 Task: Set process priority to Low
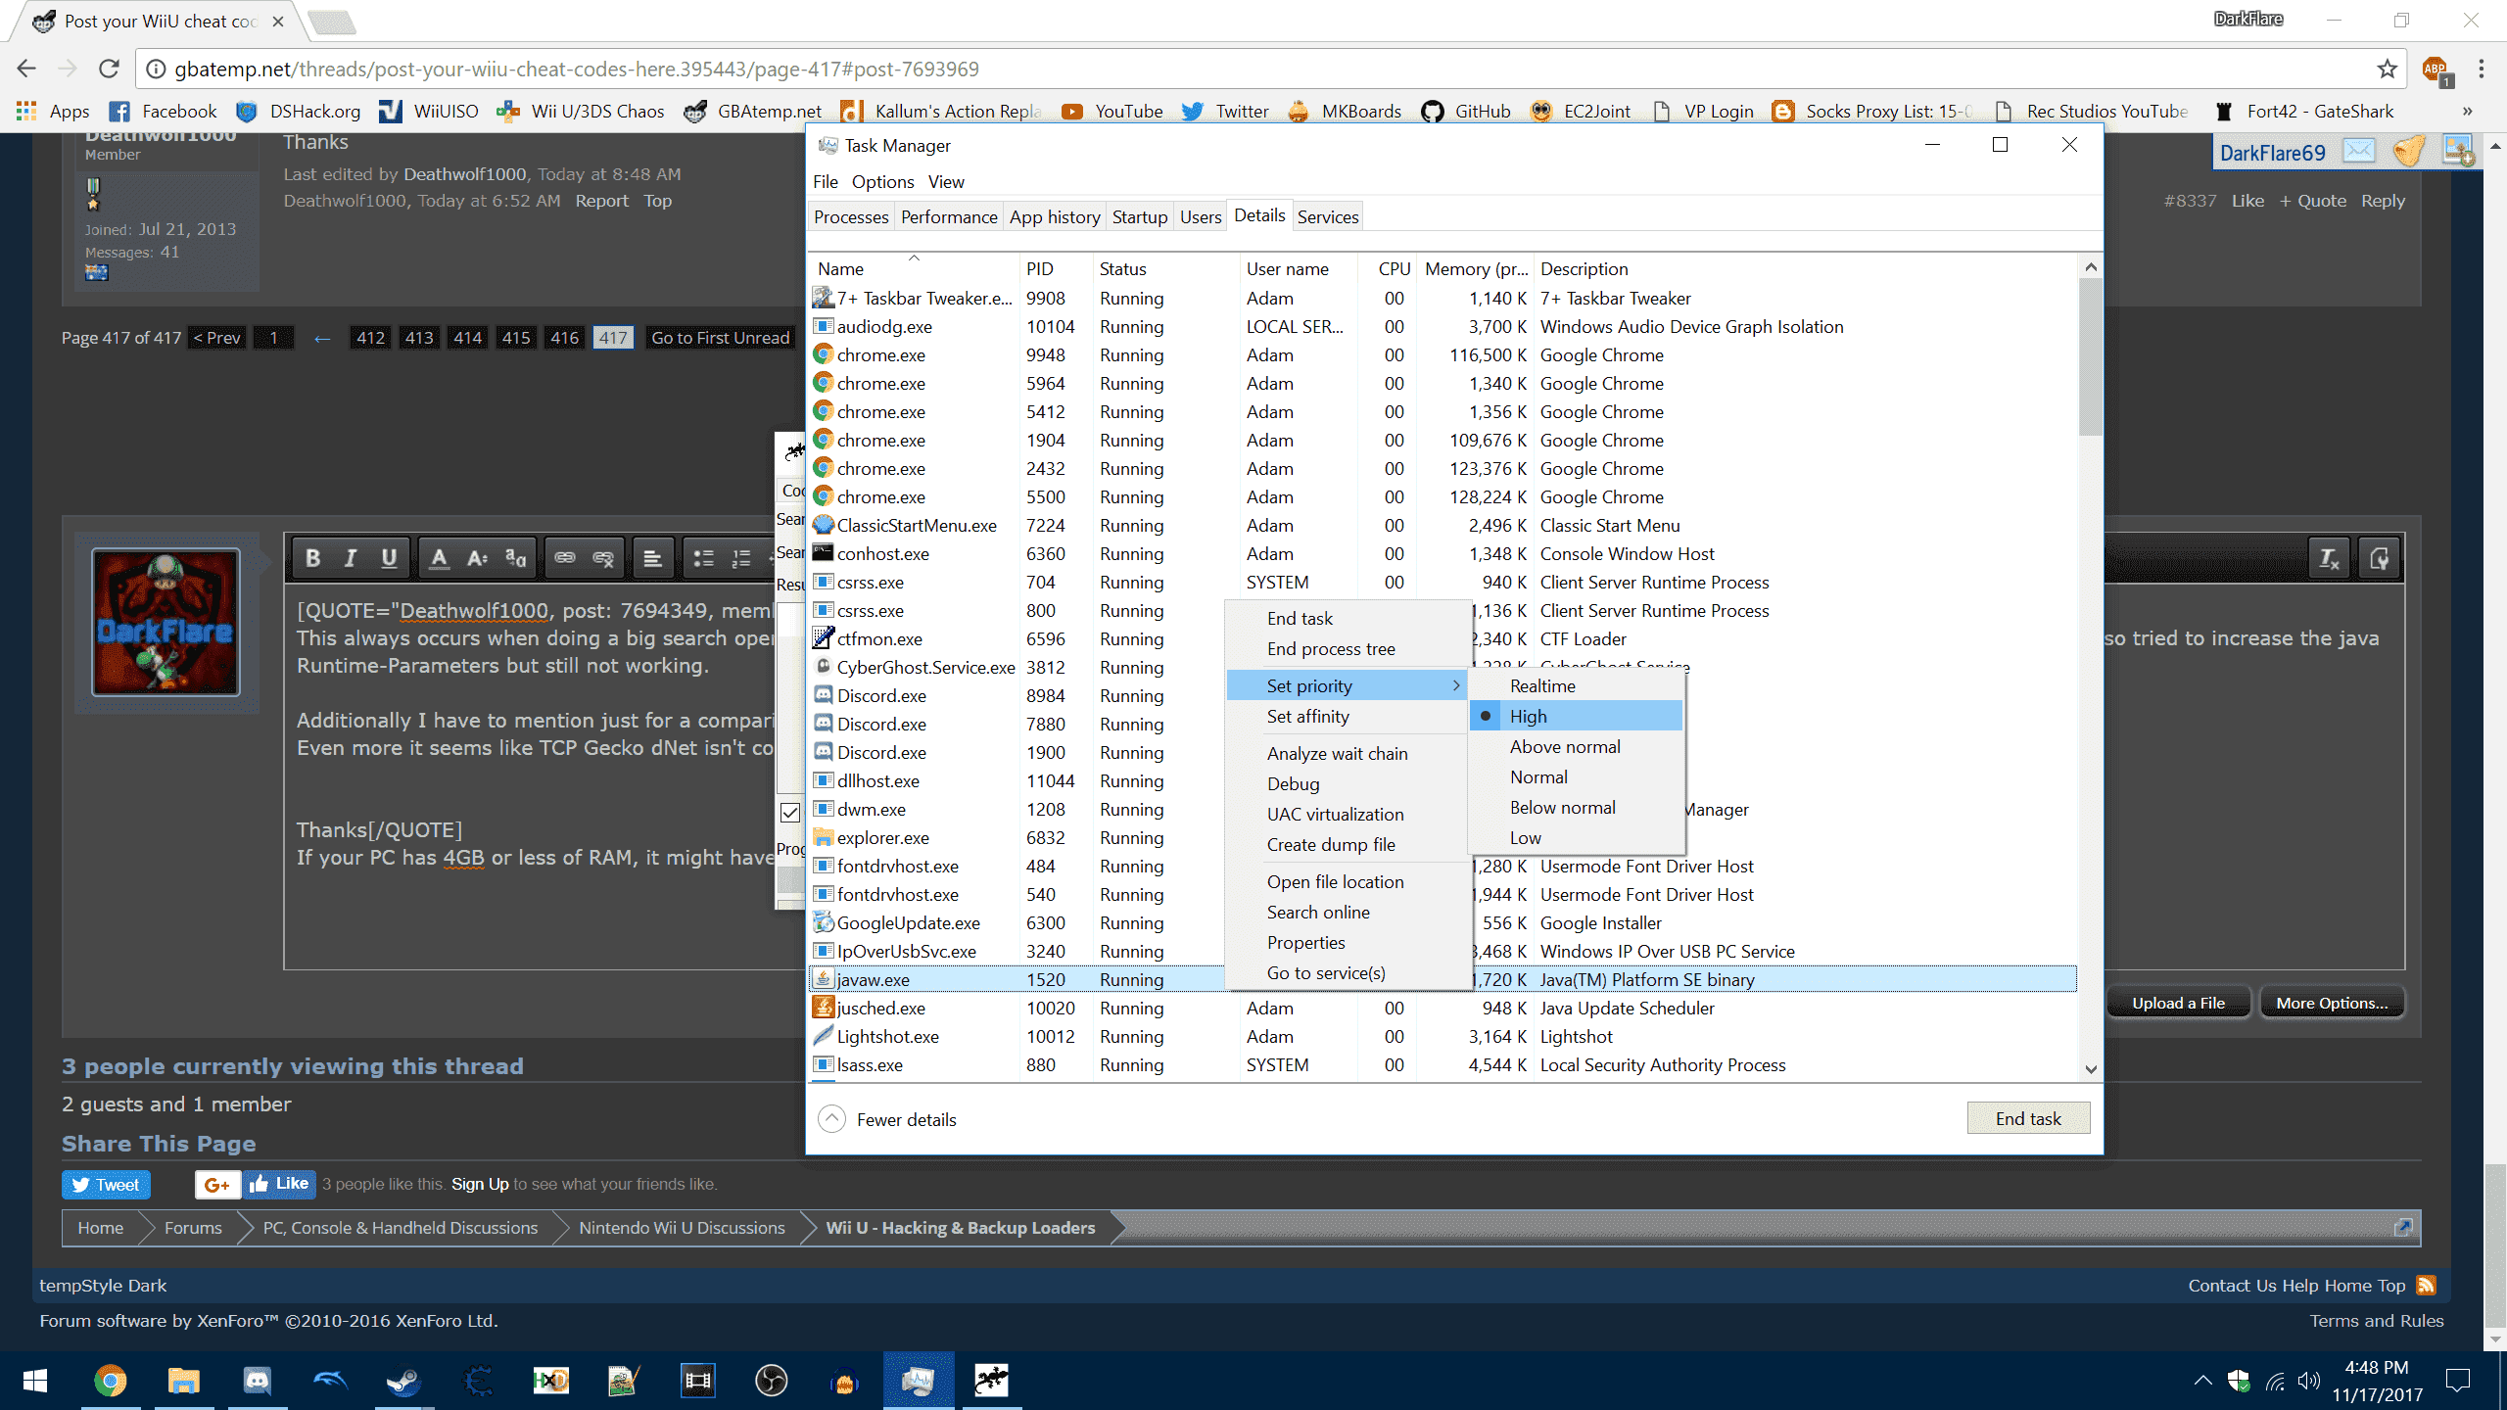click(1576, 838)
